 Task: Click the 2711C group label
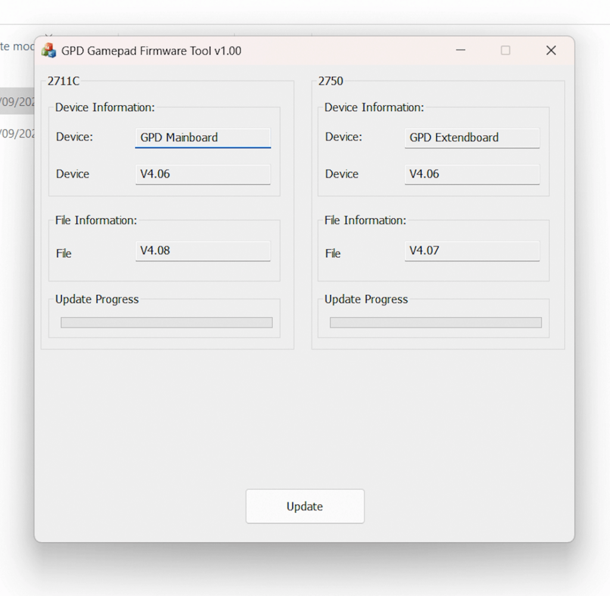click(x=63, y=81)
